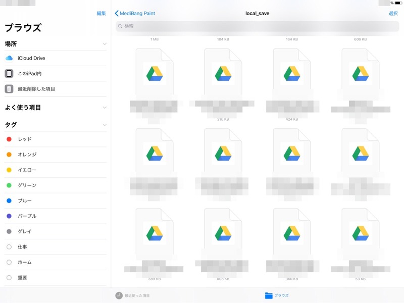The image size is (404, 303).
Task: Open このiPad内 location
Action: coord(56,73)
